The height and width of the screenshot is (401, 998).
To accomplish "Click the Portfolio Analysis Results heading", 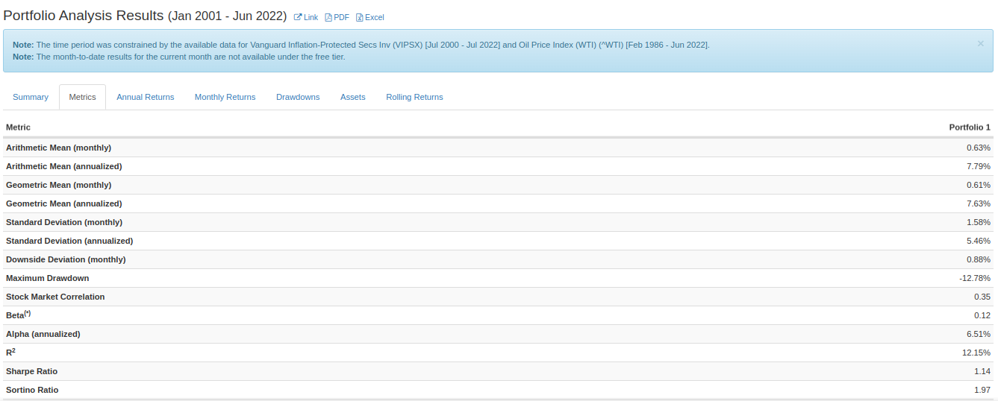I will [x=83, y=16].
